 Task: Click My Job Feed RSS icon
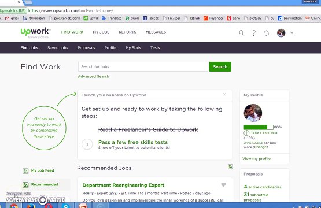(25, 170)
